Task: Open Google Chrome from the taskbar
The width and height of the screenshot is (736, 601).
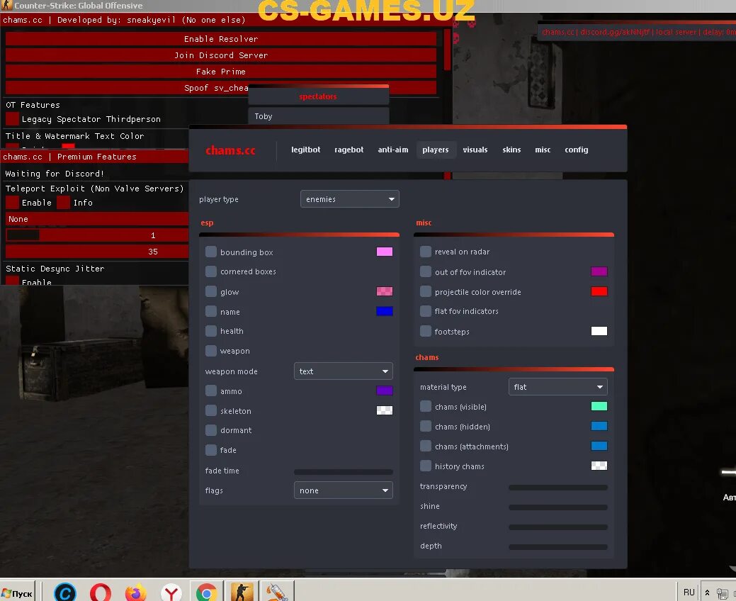Action: tap(207, 592)
